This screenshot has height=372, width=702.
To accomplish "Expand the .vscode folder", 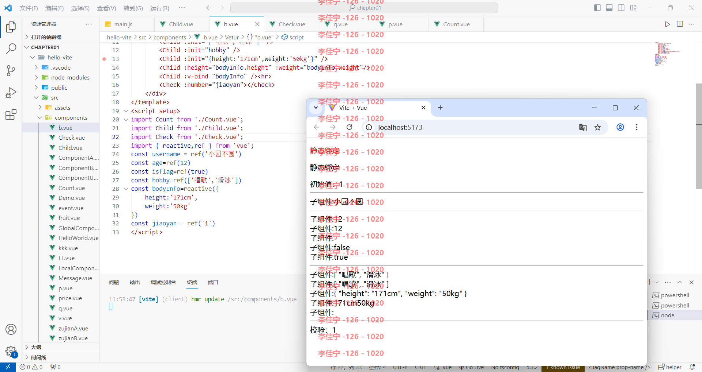I will coord(36,67).
